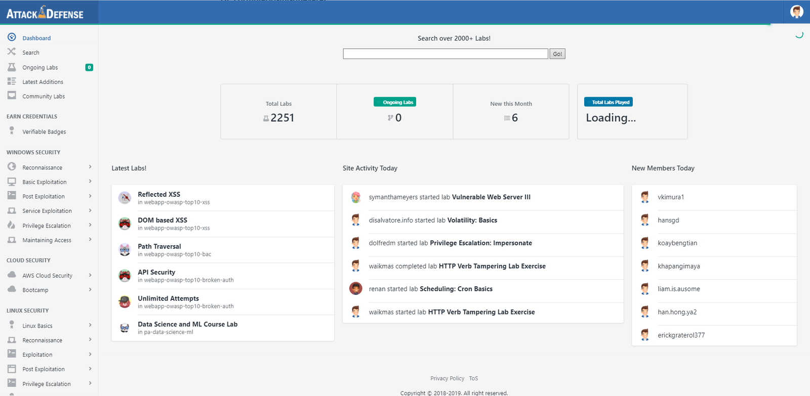Click the green Ongoing Labs badge
Image resolution: width=810 pixels, height=396 pixels.
point(395,102)
